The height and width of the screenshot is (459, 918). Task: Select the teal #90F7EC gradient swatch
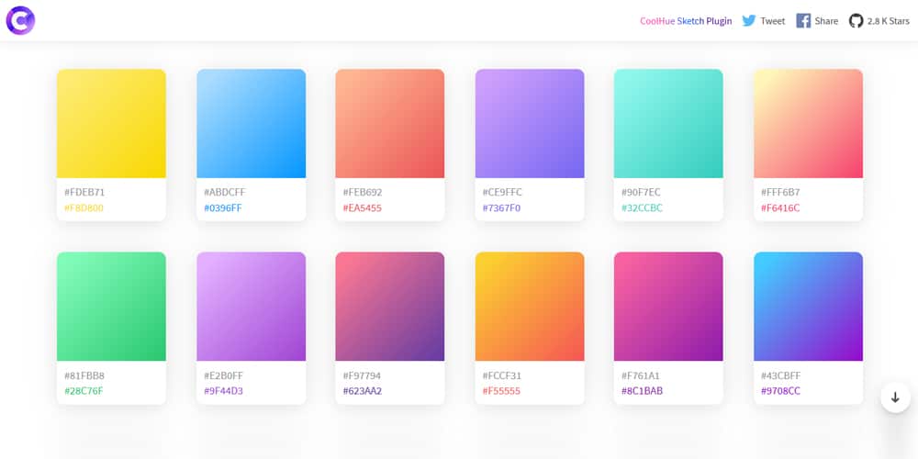click(x=668, y=123)
